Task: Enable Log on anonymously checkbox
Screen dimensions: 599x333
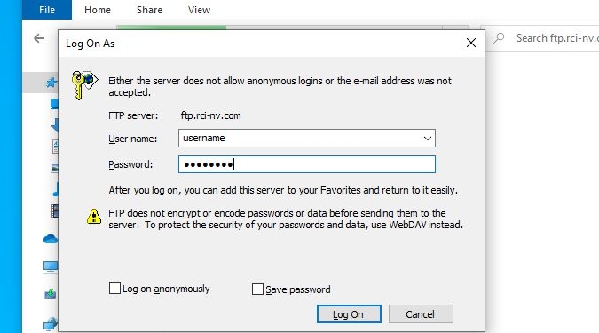Action: 114,288
